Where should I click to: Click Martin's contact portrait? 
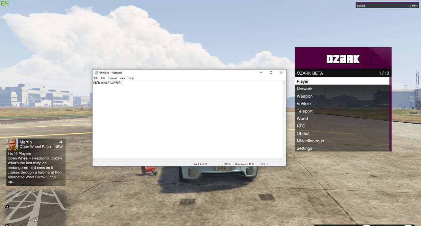point(12,144)
